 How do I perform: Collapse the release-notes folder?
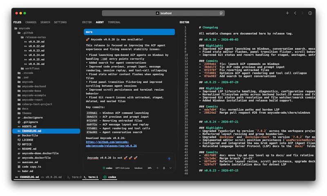[x=34, y=37]
